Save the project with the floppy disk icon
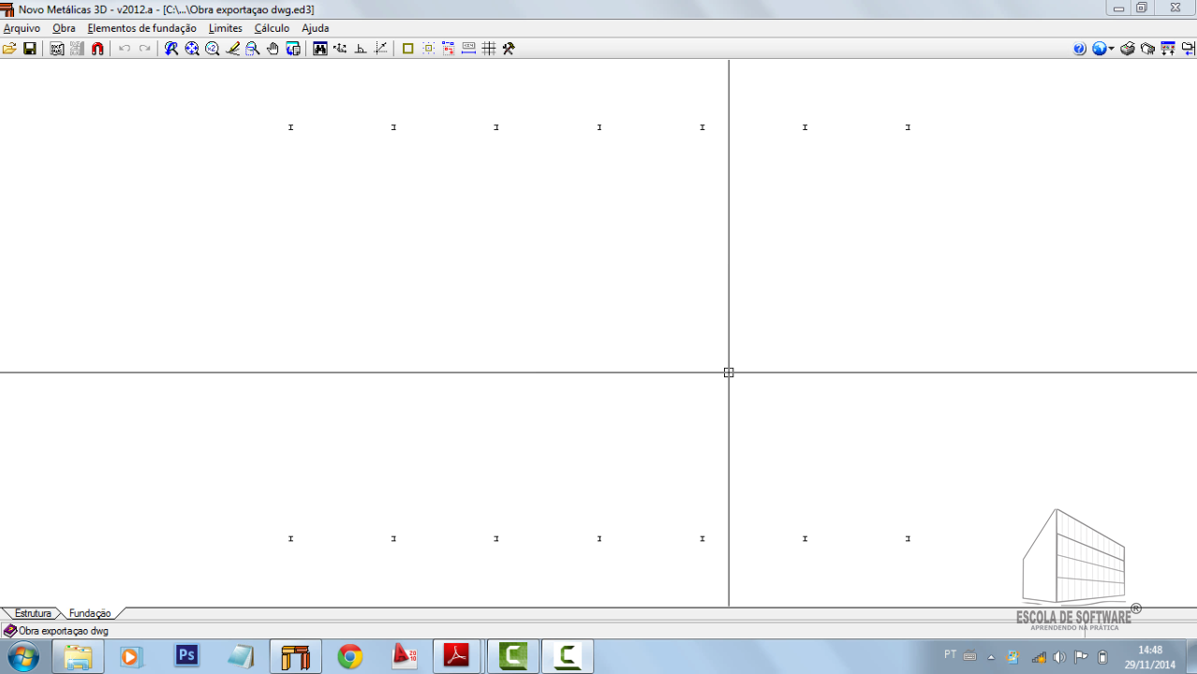Image resolution: width=1197 pixels, height=674 pixels. [30, 49]
